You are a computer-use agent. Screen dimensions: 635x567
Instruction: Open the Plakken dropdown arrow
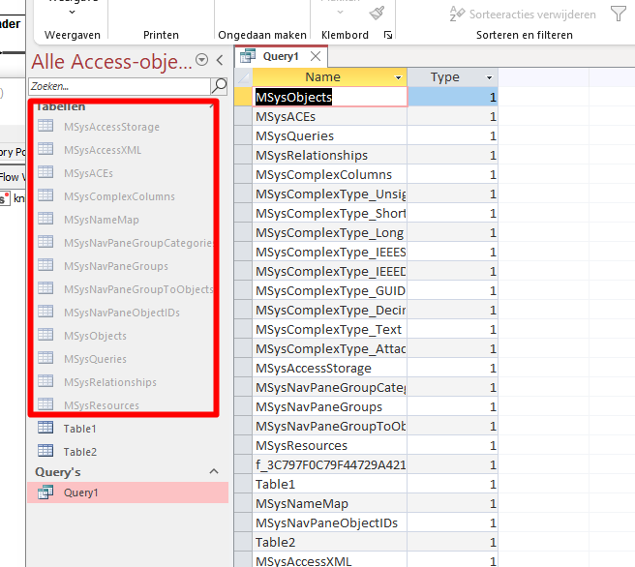[x=340, y=13]
